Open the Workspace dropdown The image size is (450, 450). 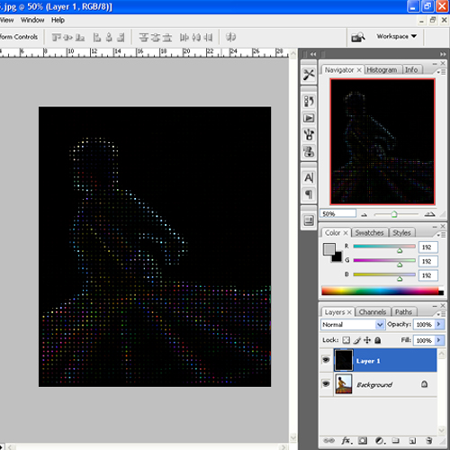pos(397,36)
